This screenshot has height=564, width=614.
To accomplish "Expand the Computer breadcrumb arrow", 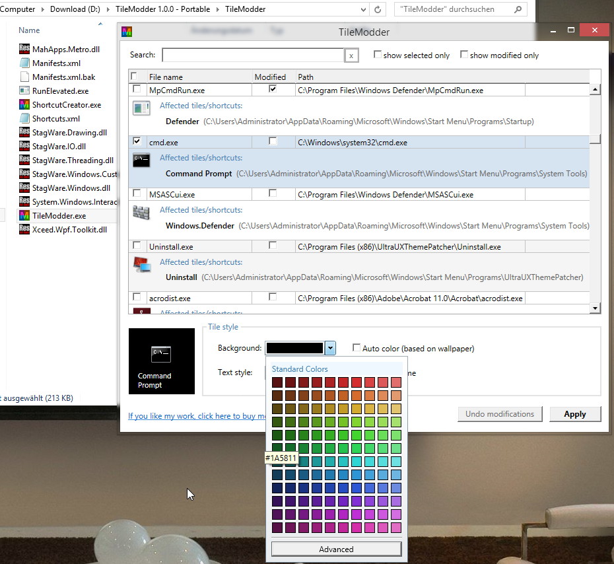I will [x=43, y=9].
